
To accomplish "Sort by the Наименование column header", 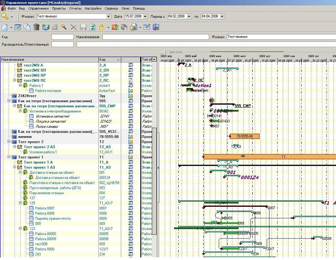I will pos(49,60).
